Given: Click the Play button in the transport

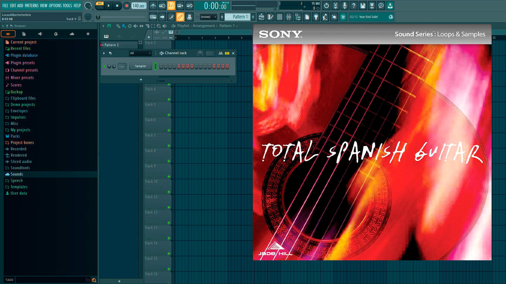Looking at the screenshot, I should 109,6.
